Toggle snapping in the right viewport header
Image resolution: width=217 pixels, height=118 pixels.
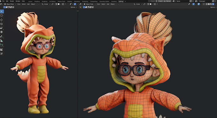pyautogui.click(x=148, y=4)
